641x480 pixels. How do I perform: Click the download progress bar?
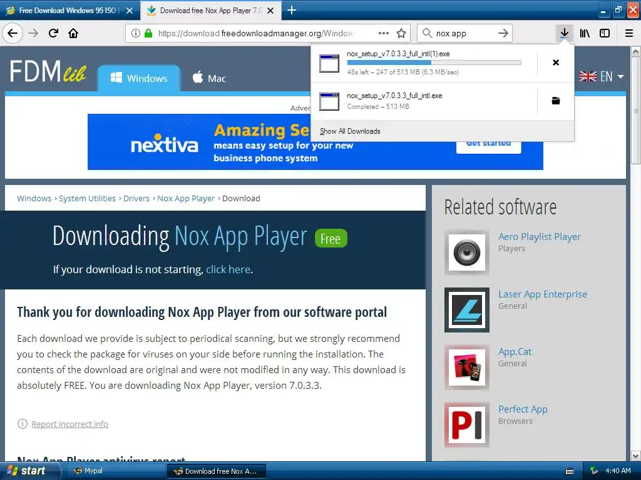tap(434, 62)
